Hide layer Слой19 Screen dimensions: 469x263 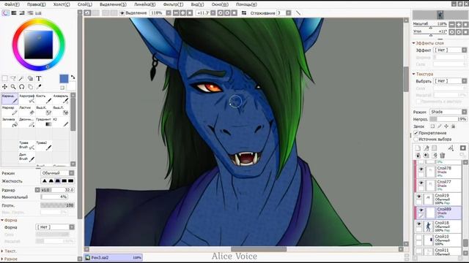[418, 197]
